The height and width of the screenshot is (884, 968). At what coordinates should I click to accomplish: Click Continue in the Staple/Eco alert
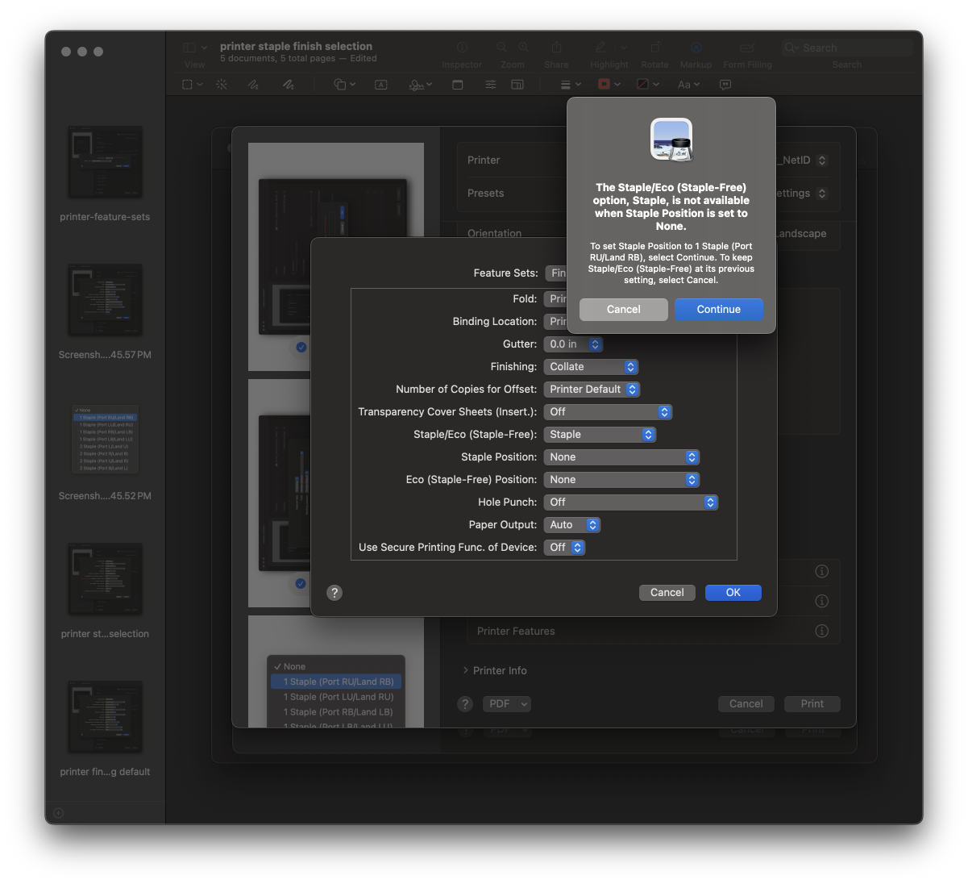[x=718, y=309]
